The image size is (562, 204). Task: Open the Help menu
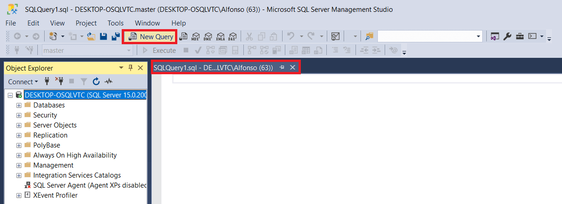point(179,23)
